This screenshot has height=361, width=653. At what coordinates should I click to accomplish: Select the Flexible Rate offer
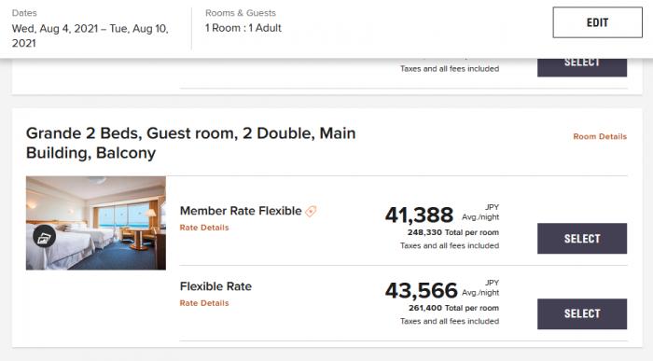coord(582,314)
